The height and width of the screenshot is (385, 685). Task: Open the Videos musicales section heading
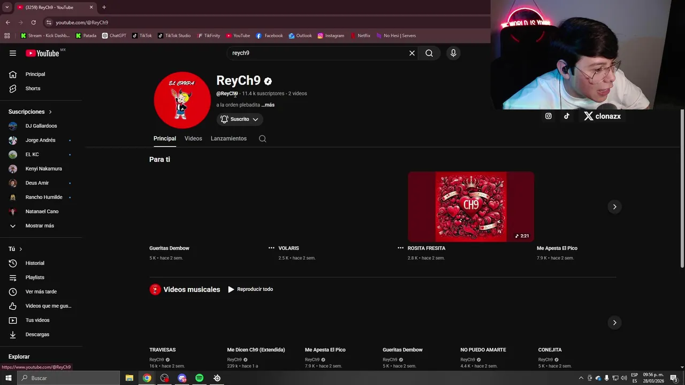[x=192, y=289]
